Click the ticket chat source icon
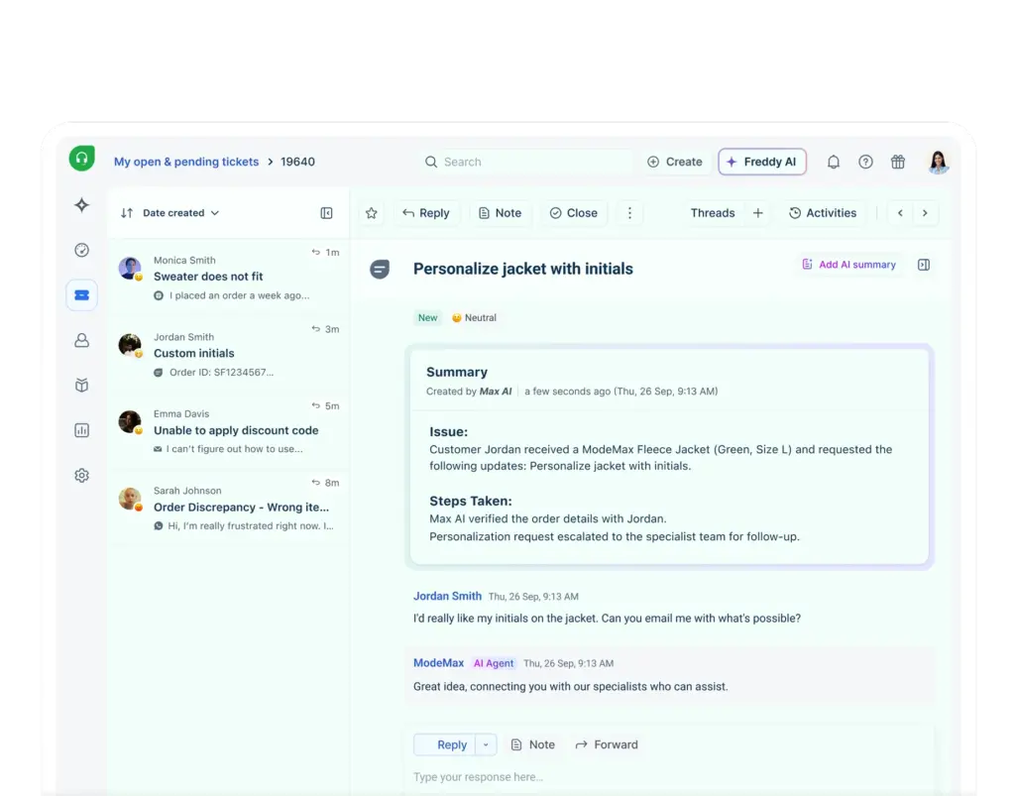Screen dimensions: 1015x796 click(380, 269)
